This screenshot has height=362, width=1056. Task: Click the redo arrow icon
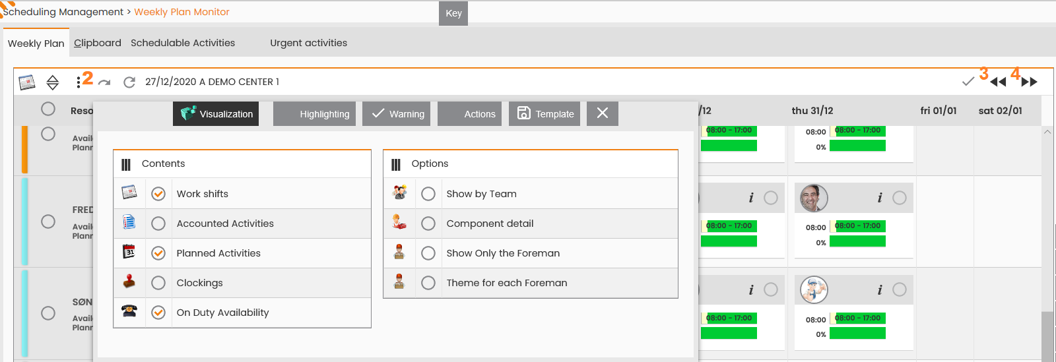tap(104, 82)
